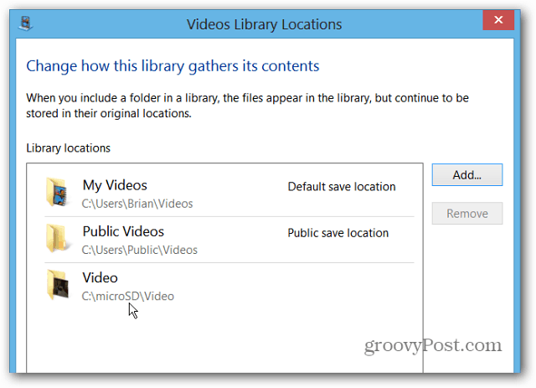Select the Video microSD folder icon

58,285
